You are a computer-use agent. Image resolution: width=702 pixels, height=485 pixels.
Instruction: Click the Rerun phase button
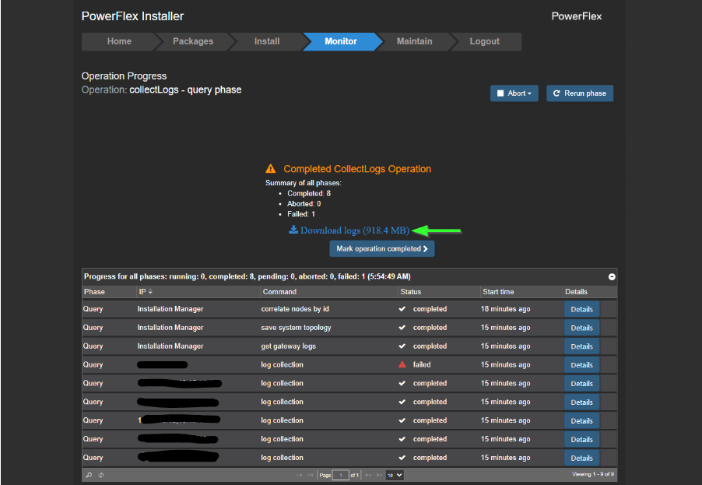coord(579,93)
